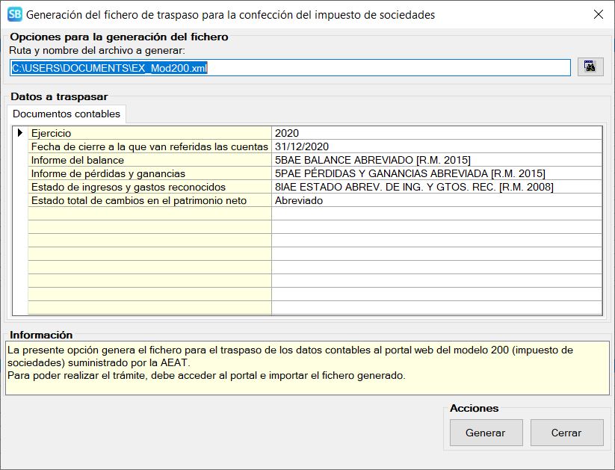Click Estado de ingresos y gastos reconocidos label
This screenshot has width=615, height=470.
pyautogui.click(x=149, y=187)
